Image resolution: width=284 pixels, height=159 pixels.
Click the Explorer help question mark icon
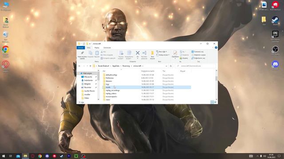[x=216, y=48]
